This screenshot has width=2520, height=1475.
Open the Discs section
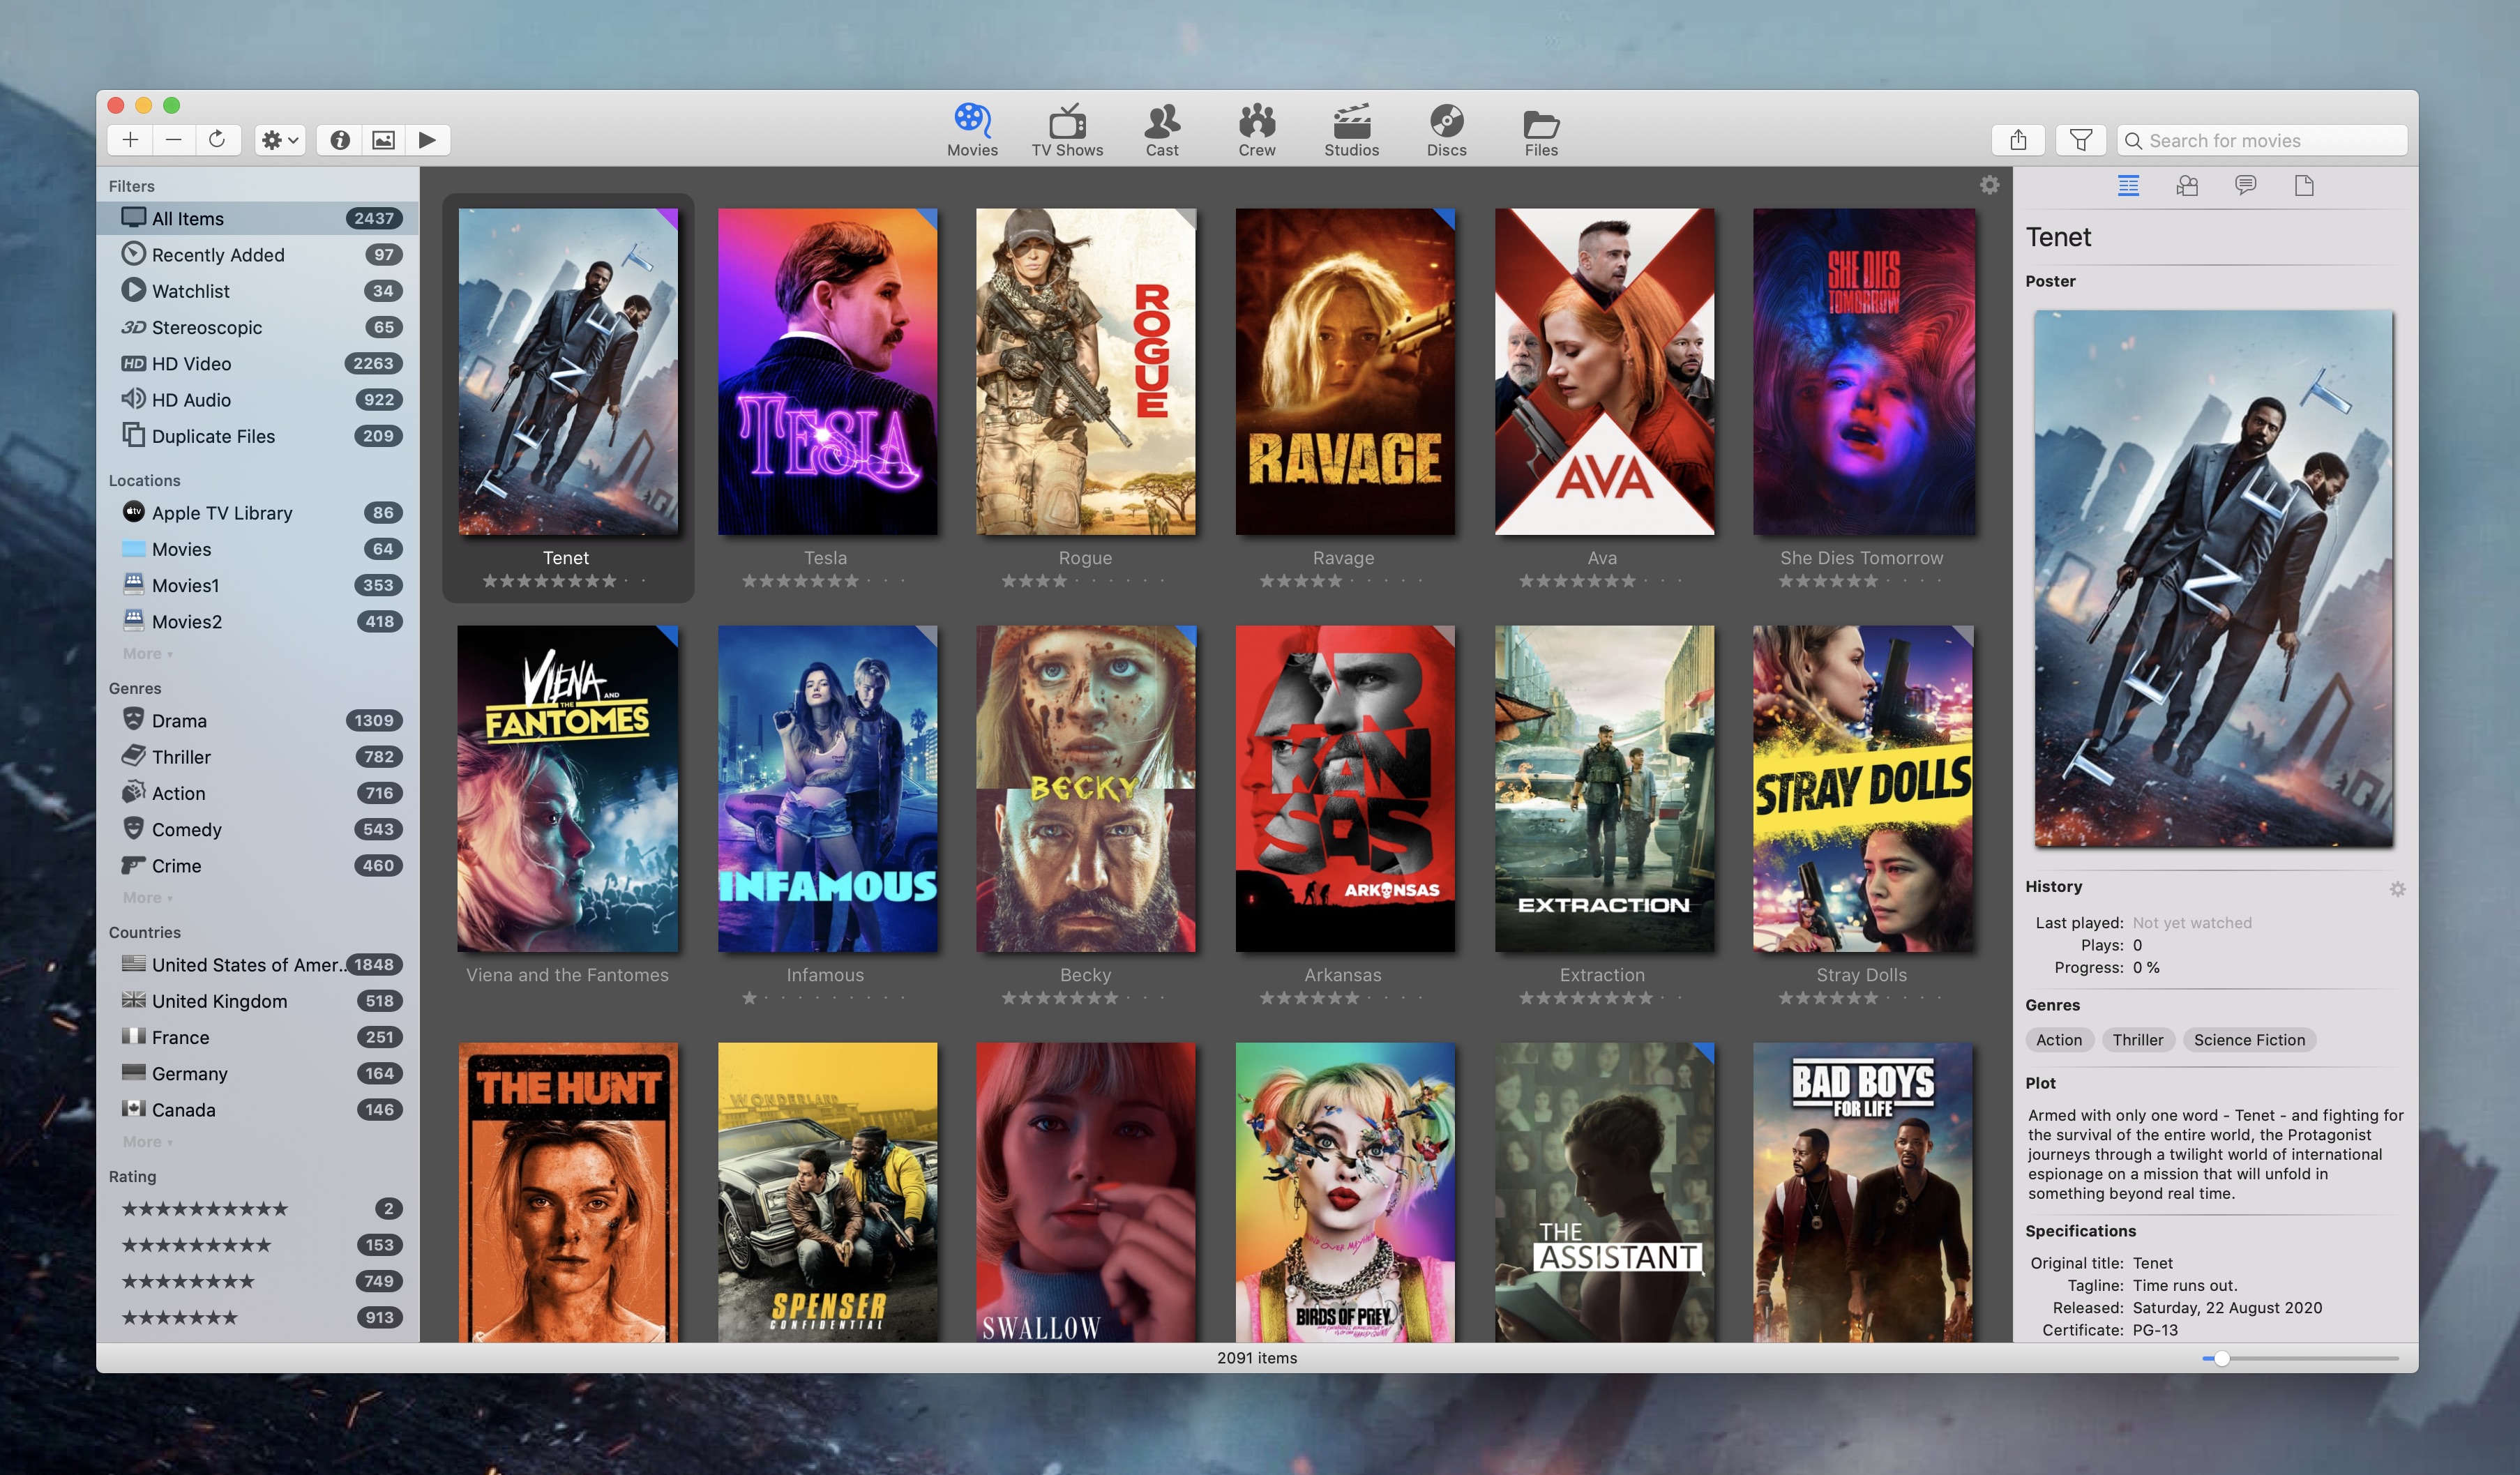(1446, 130)
